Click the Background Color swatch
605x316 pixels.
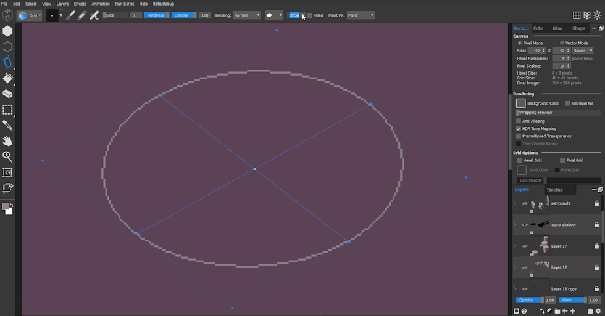point(521,103)
